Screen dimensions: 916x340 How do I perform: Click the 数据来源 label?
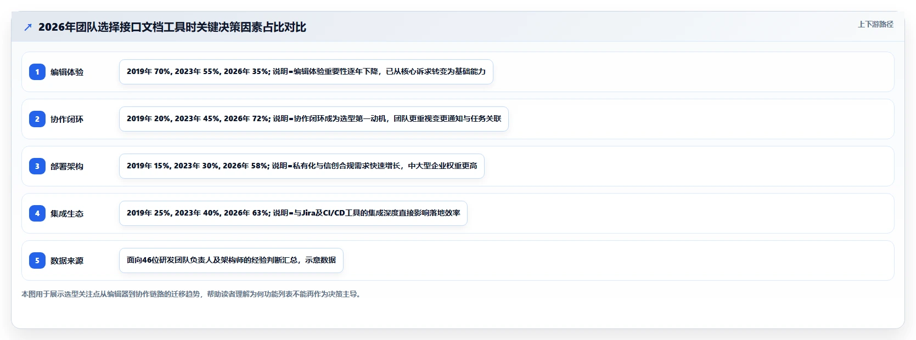click(x=67, y=260)
